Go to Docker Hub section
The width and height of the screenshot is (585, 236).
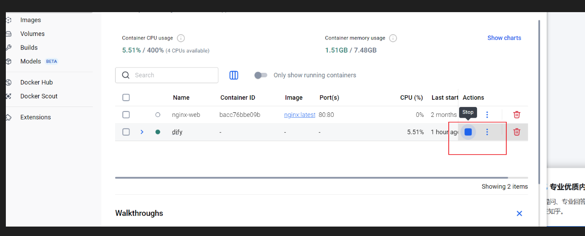tap(36, 82)
